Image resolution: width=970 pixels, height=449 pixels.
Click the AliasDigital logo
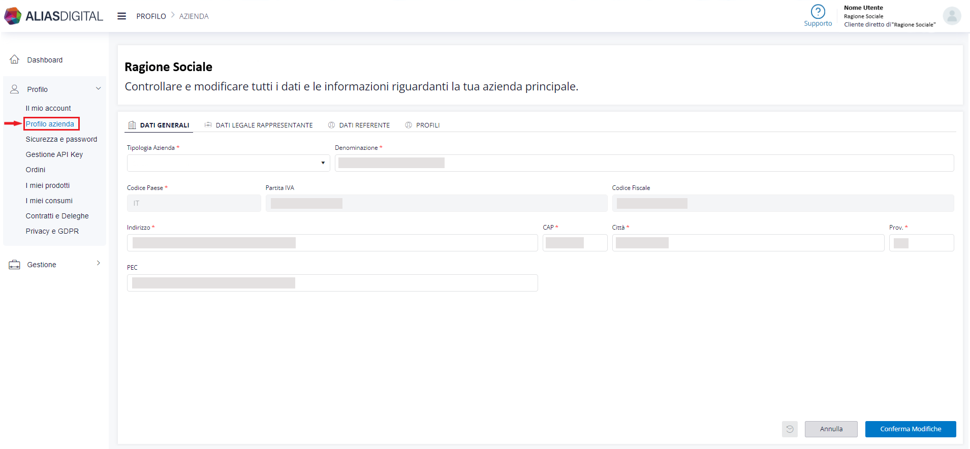[53, 16]
